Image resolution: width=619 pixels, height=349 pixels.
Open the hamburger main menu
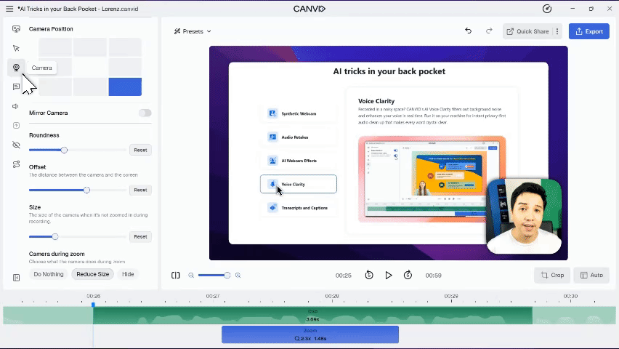tap(9, 8)
